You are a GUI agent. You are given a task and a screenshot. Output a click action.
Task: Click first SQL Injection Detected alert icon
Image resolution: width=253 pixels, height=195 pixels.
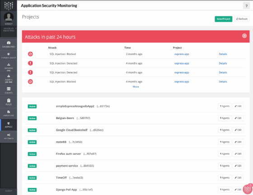(x=30, y=63)
